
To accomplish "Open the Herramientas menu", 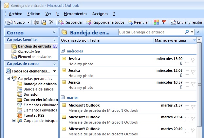I will (x=75, y=14).
